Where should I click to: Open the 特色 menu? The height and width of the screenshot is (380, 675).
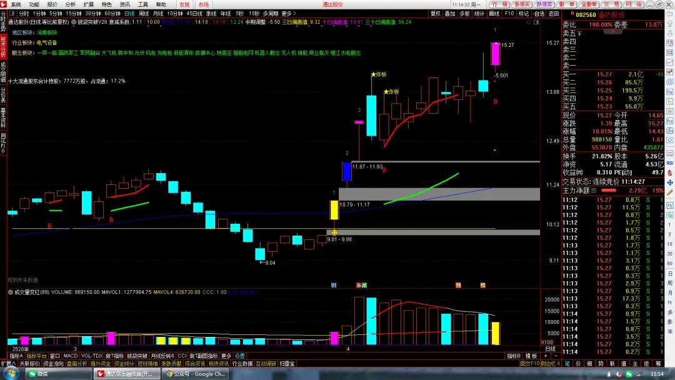coord(106,4)
